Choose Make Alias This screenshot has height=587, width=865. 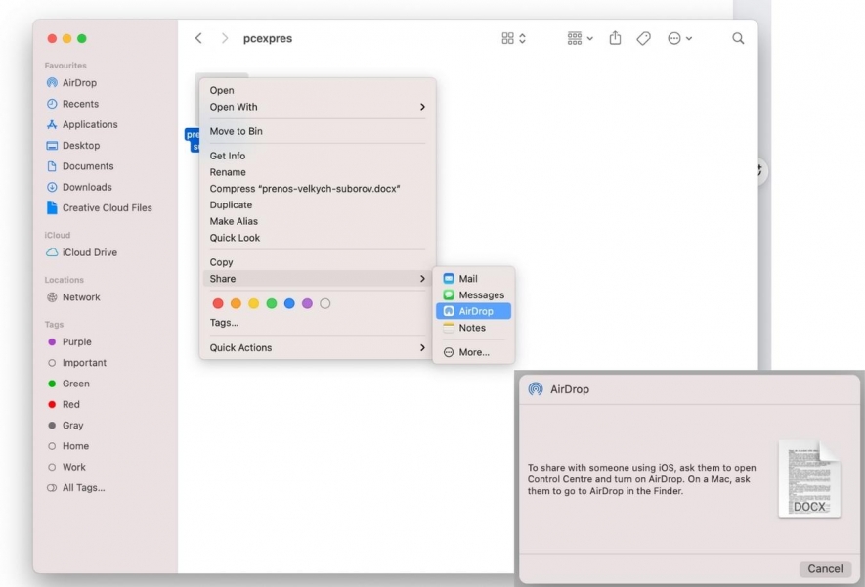318,221
